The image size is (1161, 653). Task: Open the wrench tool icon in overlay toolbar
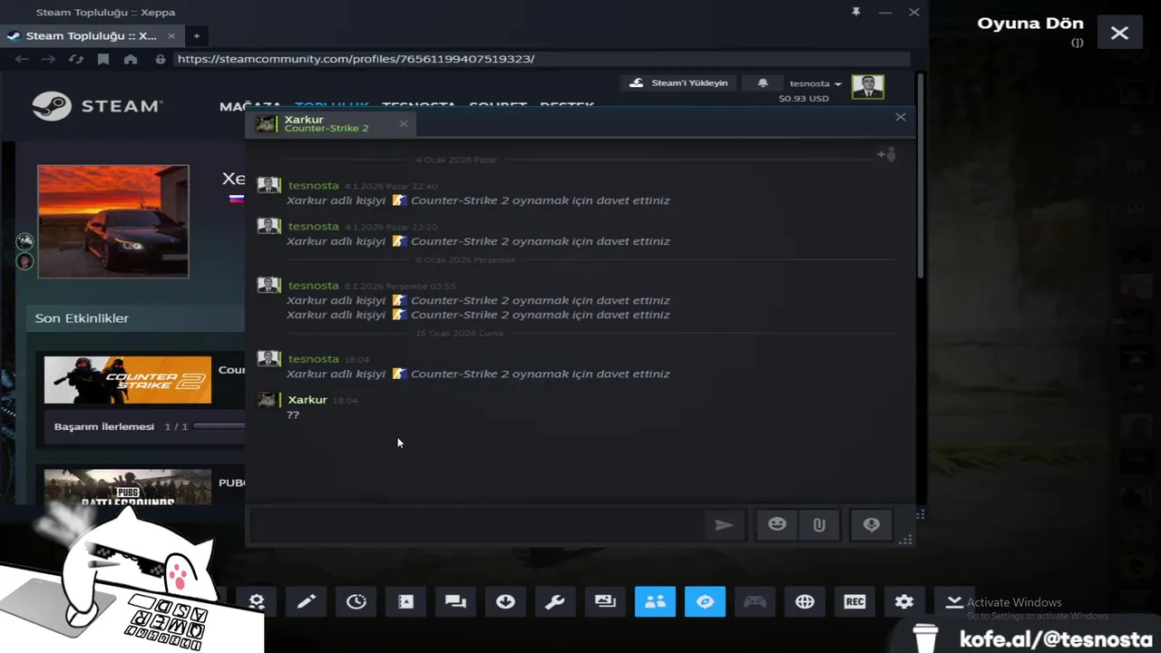[x=555, y=601]
